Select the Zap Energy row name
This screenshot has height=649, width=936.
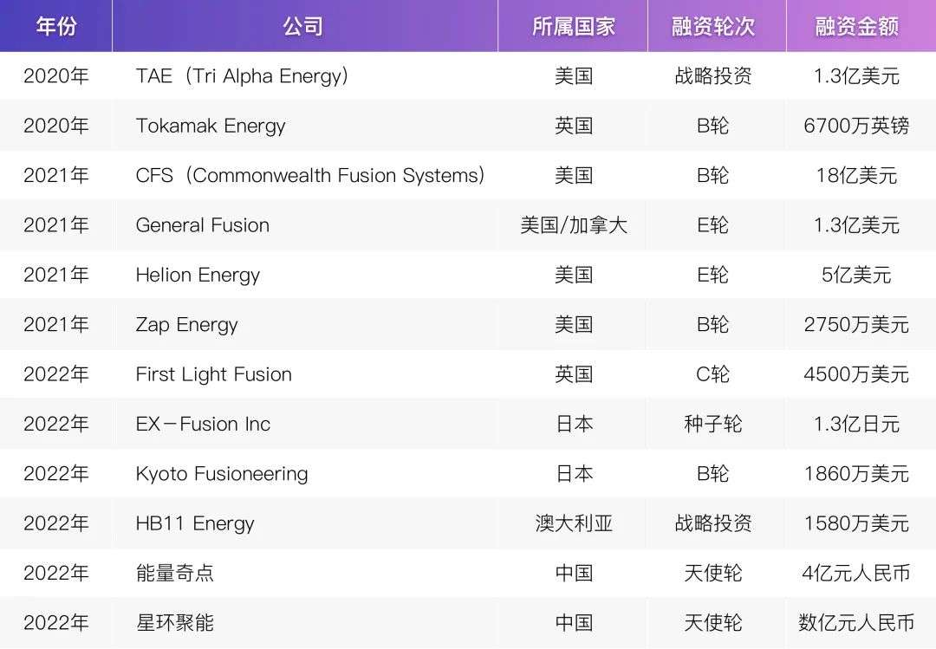pos(186,325)
